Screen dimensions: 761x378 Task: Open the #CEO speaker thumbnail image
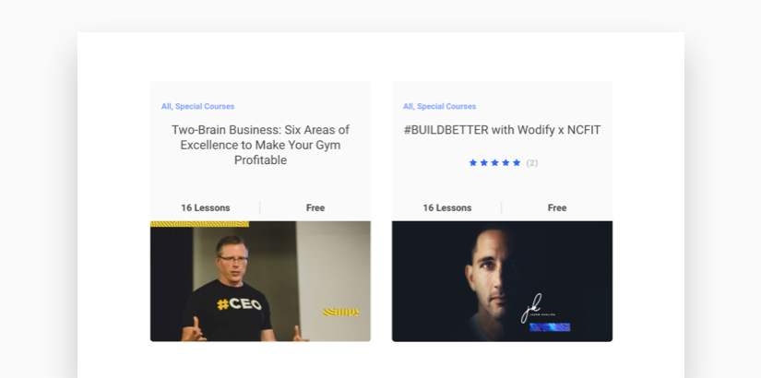coord(260,281)
